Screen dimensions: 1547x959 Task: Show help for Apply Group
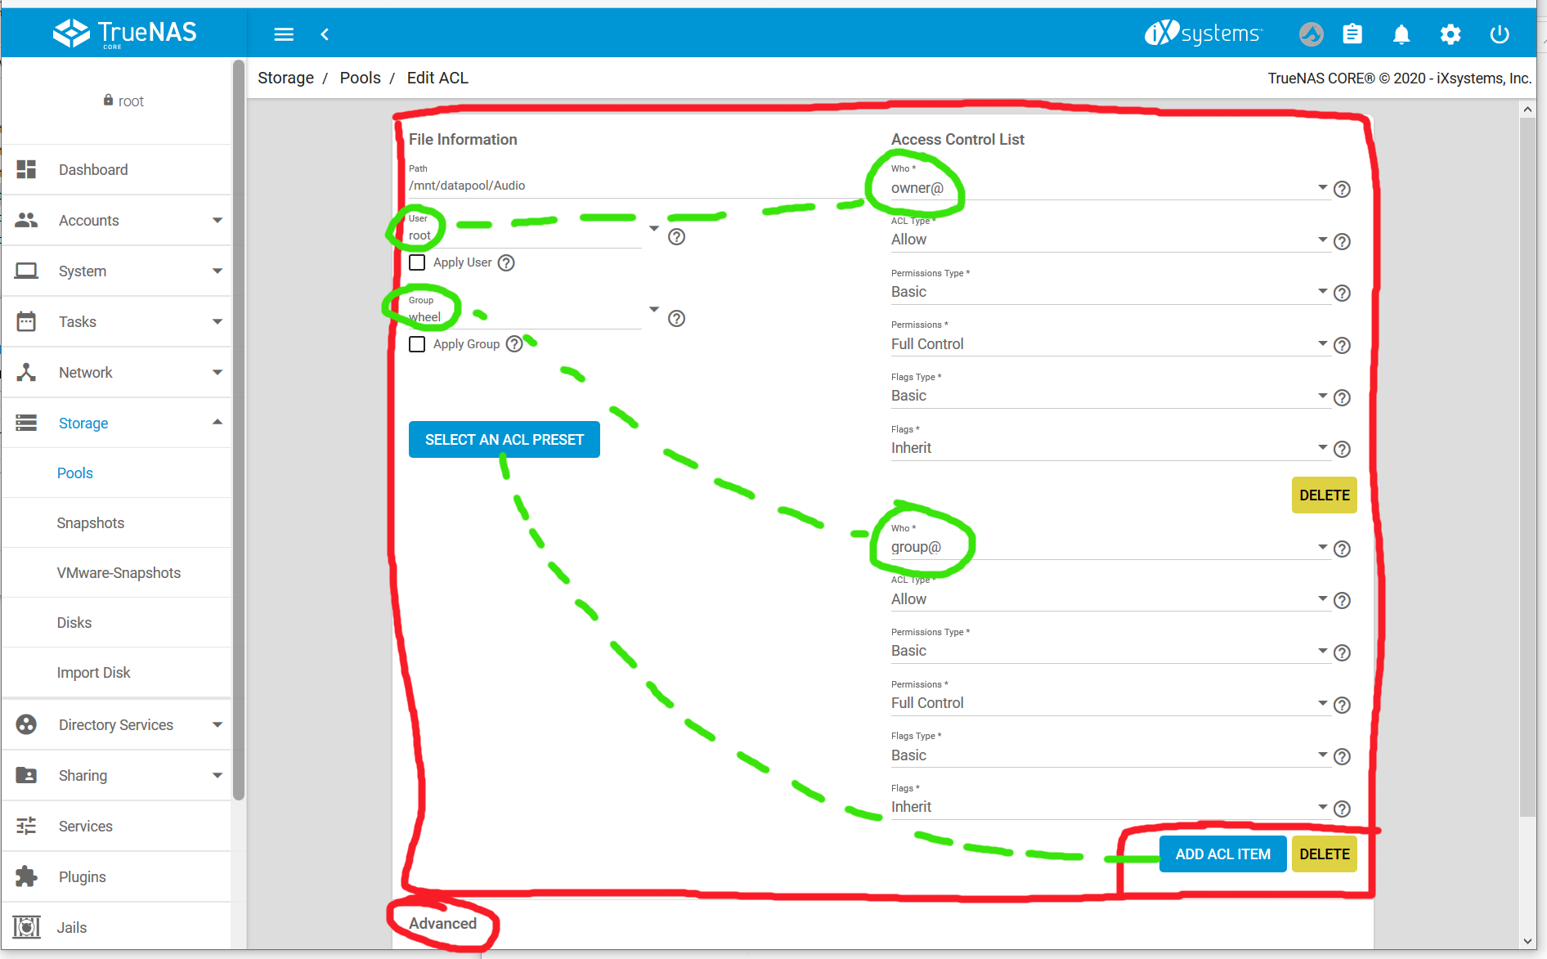514,344
